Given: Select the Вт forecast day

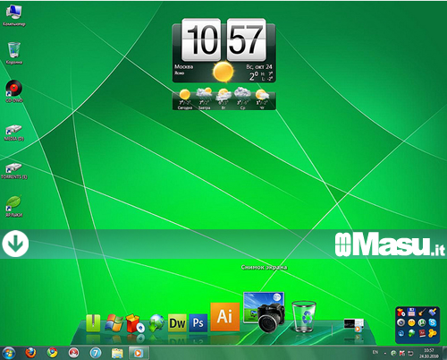Looking at the screenshot, I should [223, 99].
